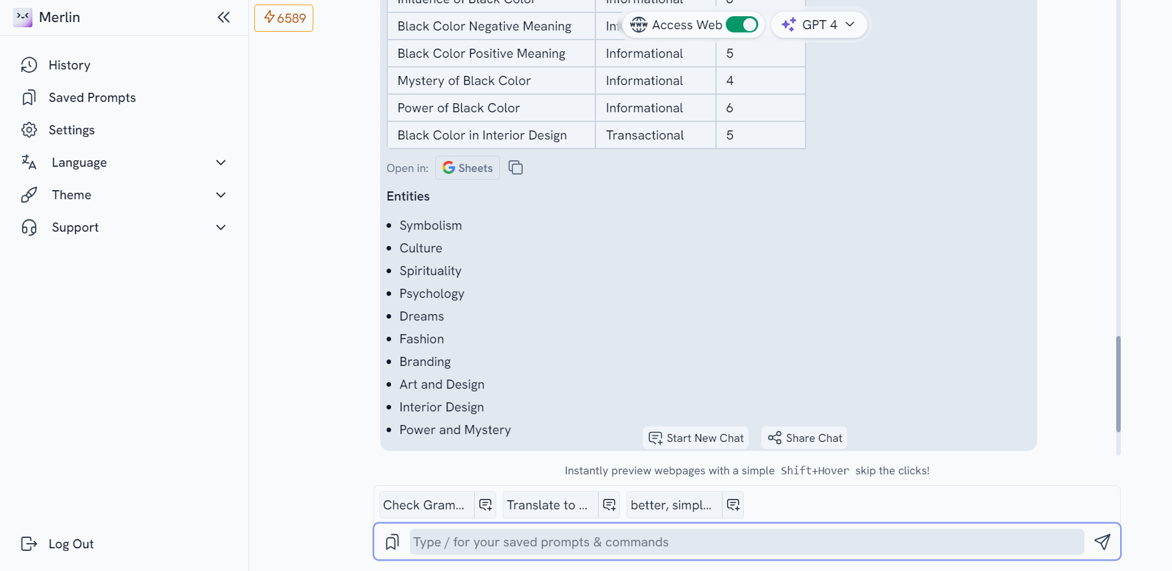Go to Saved Prompts
This screenshot has width=1172, height=571.
point(91,97)
